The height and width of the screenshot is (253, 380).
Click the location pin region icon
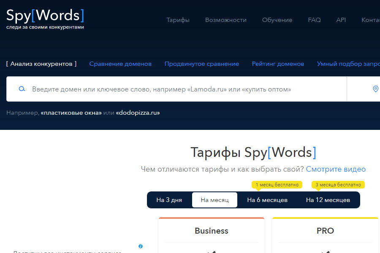pyautogui.click(x=375, y=89)
